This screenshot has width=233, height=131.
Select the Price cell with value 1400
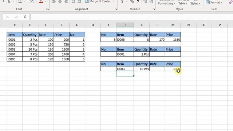[62, 54]
